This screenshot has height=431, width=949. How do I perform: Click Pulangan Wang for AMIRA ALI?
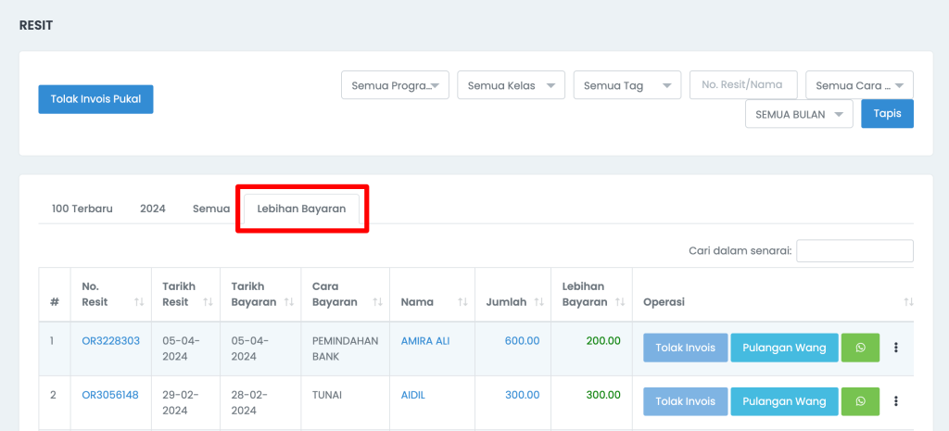tap(784, 348)
